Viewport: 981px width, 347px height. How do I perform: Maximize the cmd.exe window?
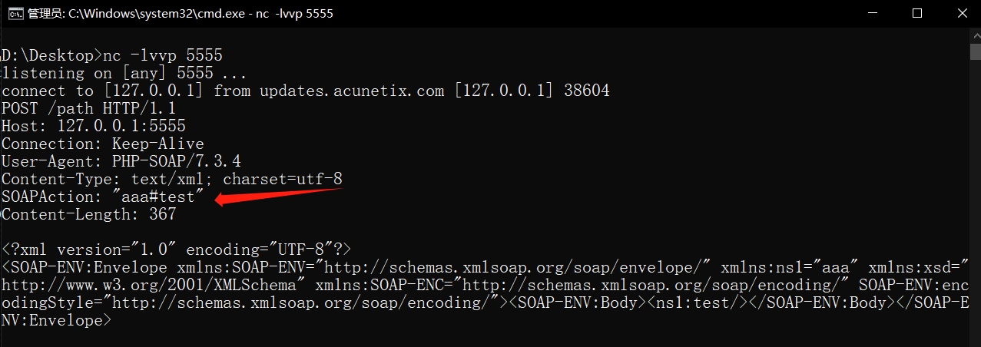[917, 13]
